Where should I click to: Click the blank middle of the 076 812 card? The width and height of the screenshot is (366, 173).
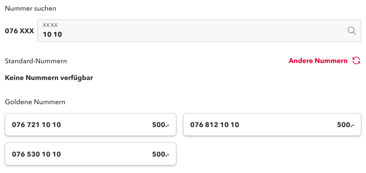pos(287,125)
